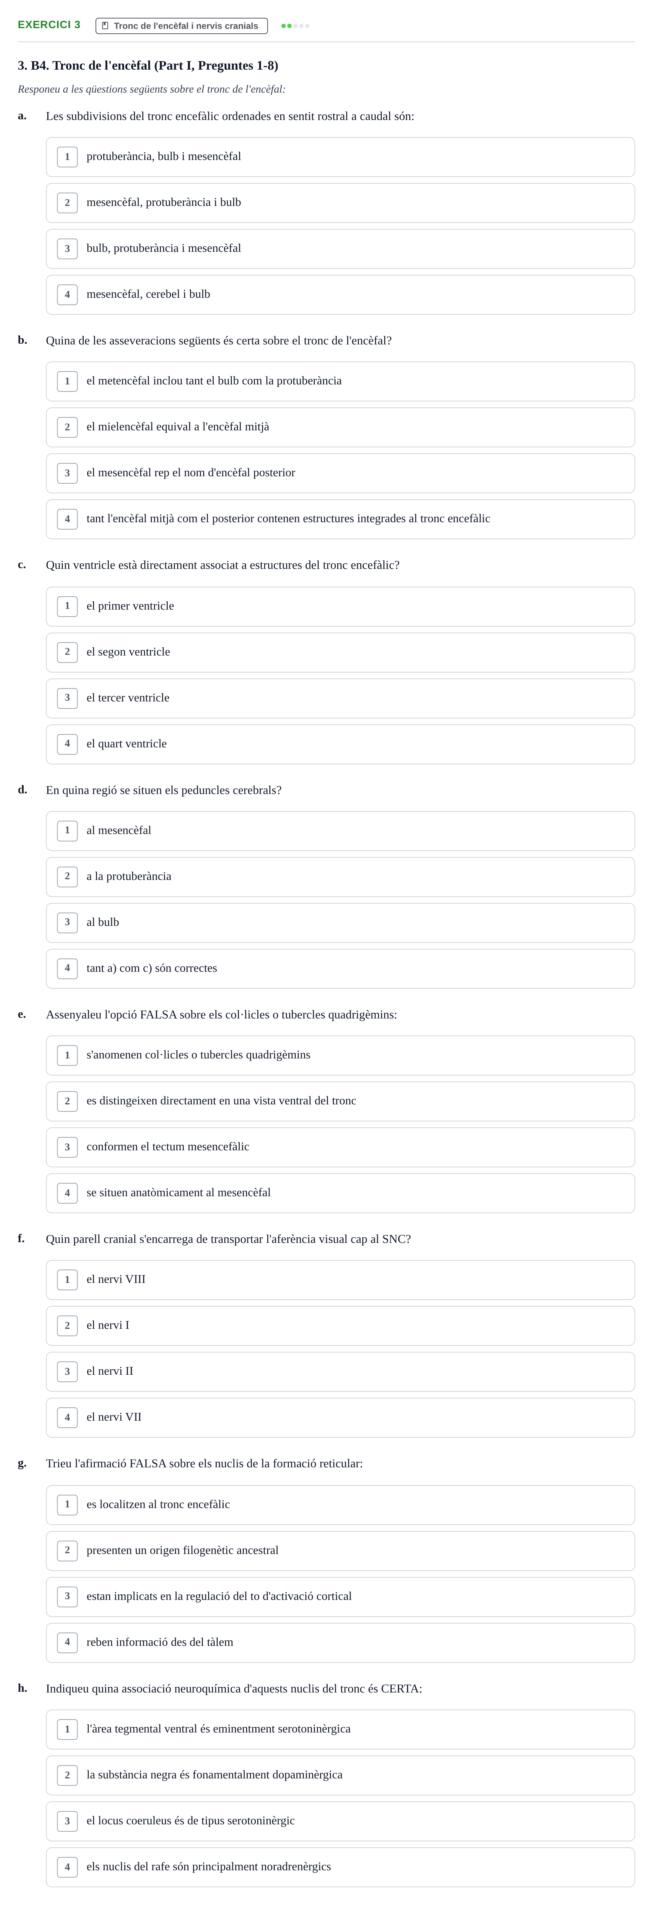Screen dimensions: 653x1911
Task: Select 'conformen el tectum mesencefàlic' option
Action: (x=340, y=1147)
